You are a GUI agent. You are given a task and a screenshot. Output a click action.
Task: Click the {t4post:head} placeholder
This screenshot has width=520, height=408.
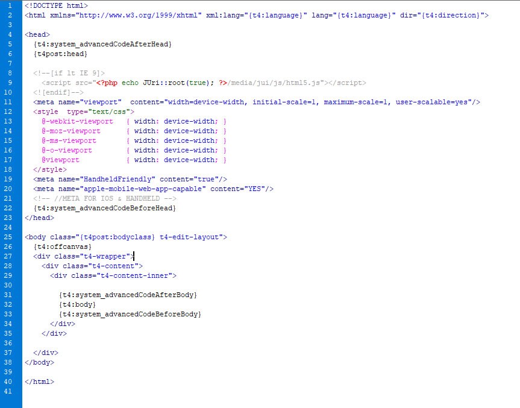pyautogui.click(x=60, y=54)
